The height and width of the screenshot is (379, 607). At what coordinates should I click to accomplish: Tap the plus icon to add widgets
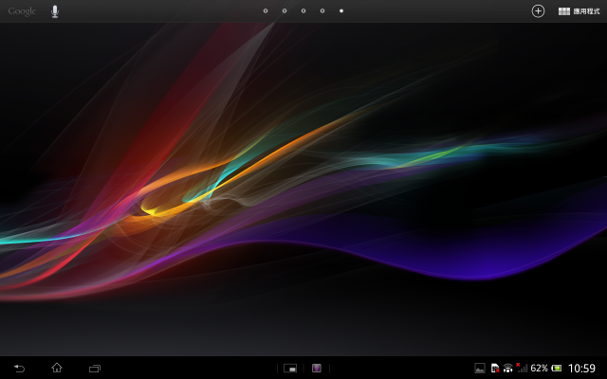pyautogui.click(x=538, y=11)
